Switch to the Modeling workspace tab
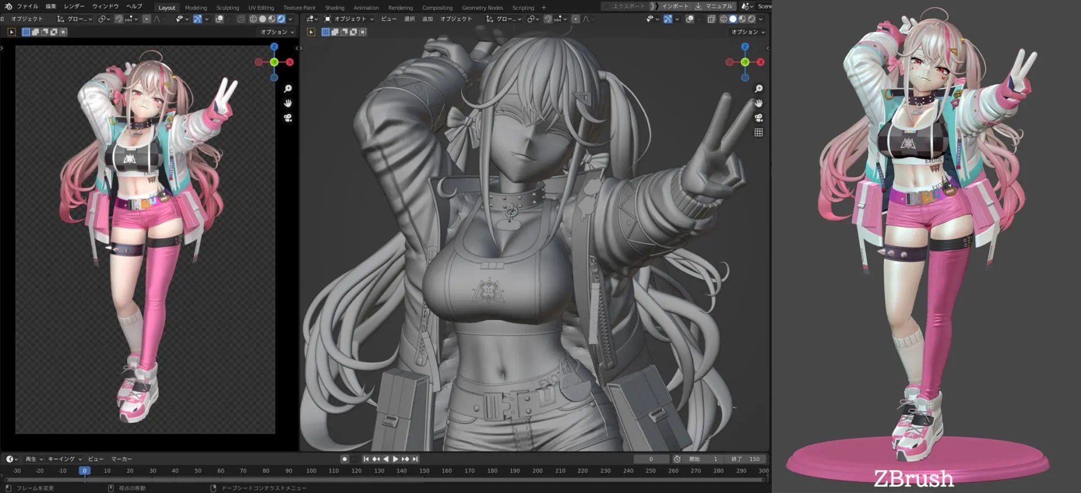 point(196,7)
